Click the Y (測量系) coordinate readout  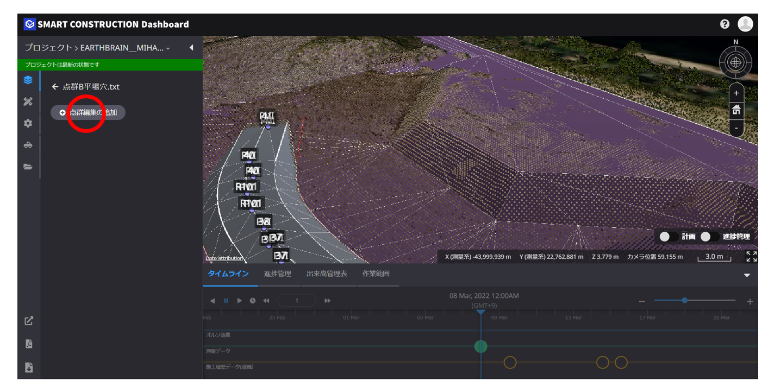tap(551, 257)
